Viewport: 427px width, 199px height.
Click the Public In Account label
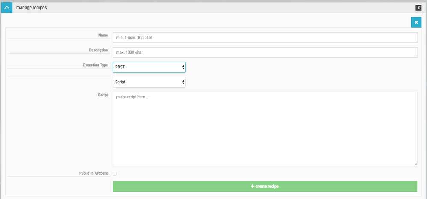pos(94,173)
